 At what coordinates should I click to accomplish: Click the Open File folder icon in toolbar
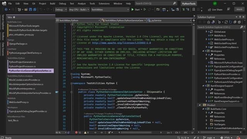click(26, 10)
